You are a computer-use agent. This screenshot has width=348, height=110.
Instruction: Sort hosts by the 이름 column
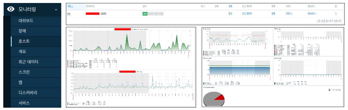point(70,6)
